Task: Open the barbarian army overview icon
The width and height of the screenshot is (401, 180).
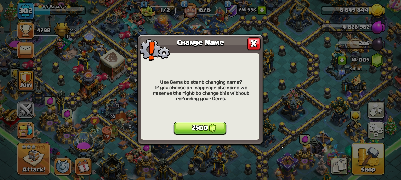Action: [26, 130]
